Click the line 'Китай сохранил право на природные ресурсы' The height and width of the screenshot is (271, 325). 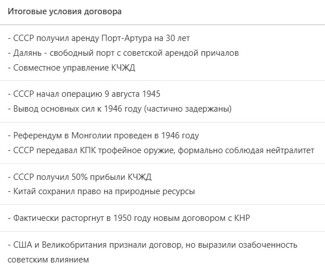101,191
